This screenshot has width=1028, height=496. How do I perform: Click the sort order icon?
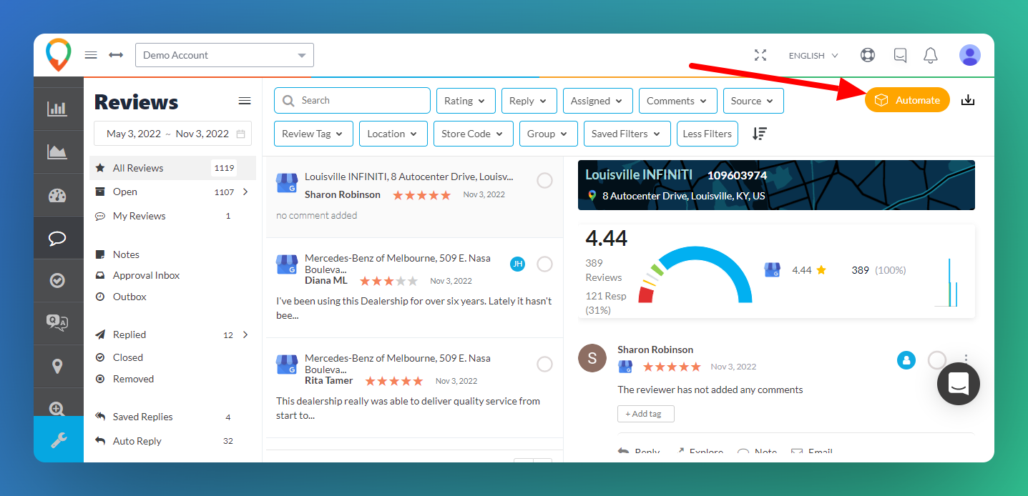pyautogui.click(x=760, y=134)
